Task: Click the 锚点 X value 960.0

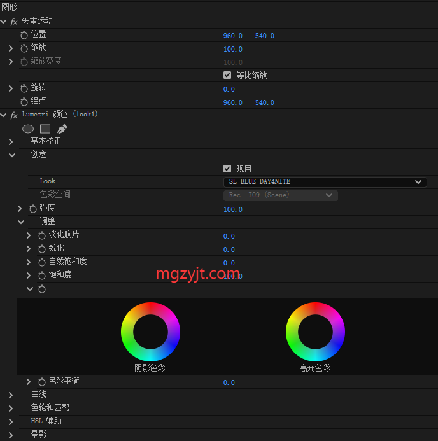Action: click(x=232, y=102)
